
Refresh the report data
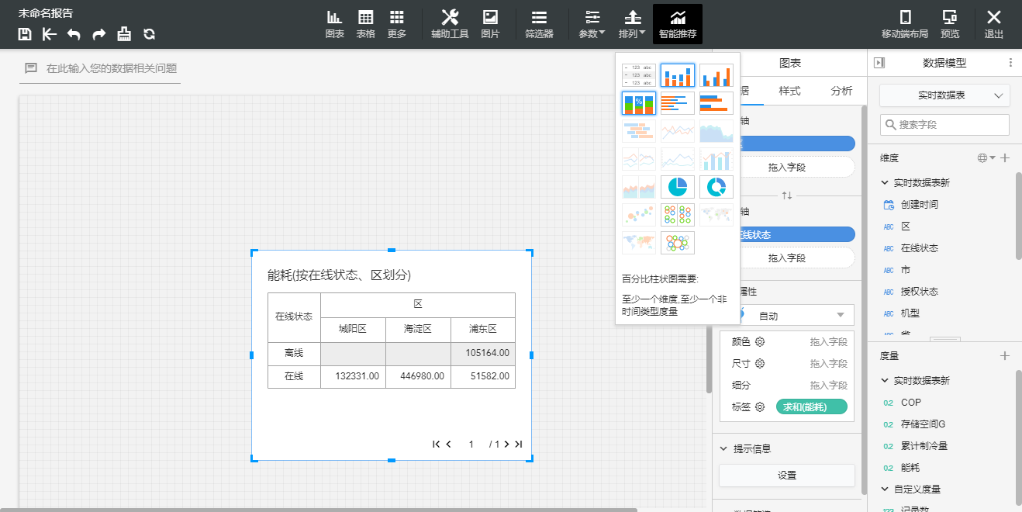(149, 34)
